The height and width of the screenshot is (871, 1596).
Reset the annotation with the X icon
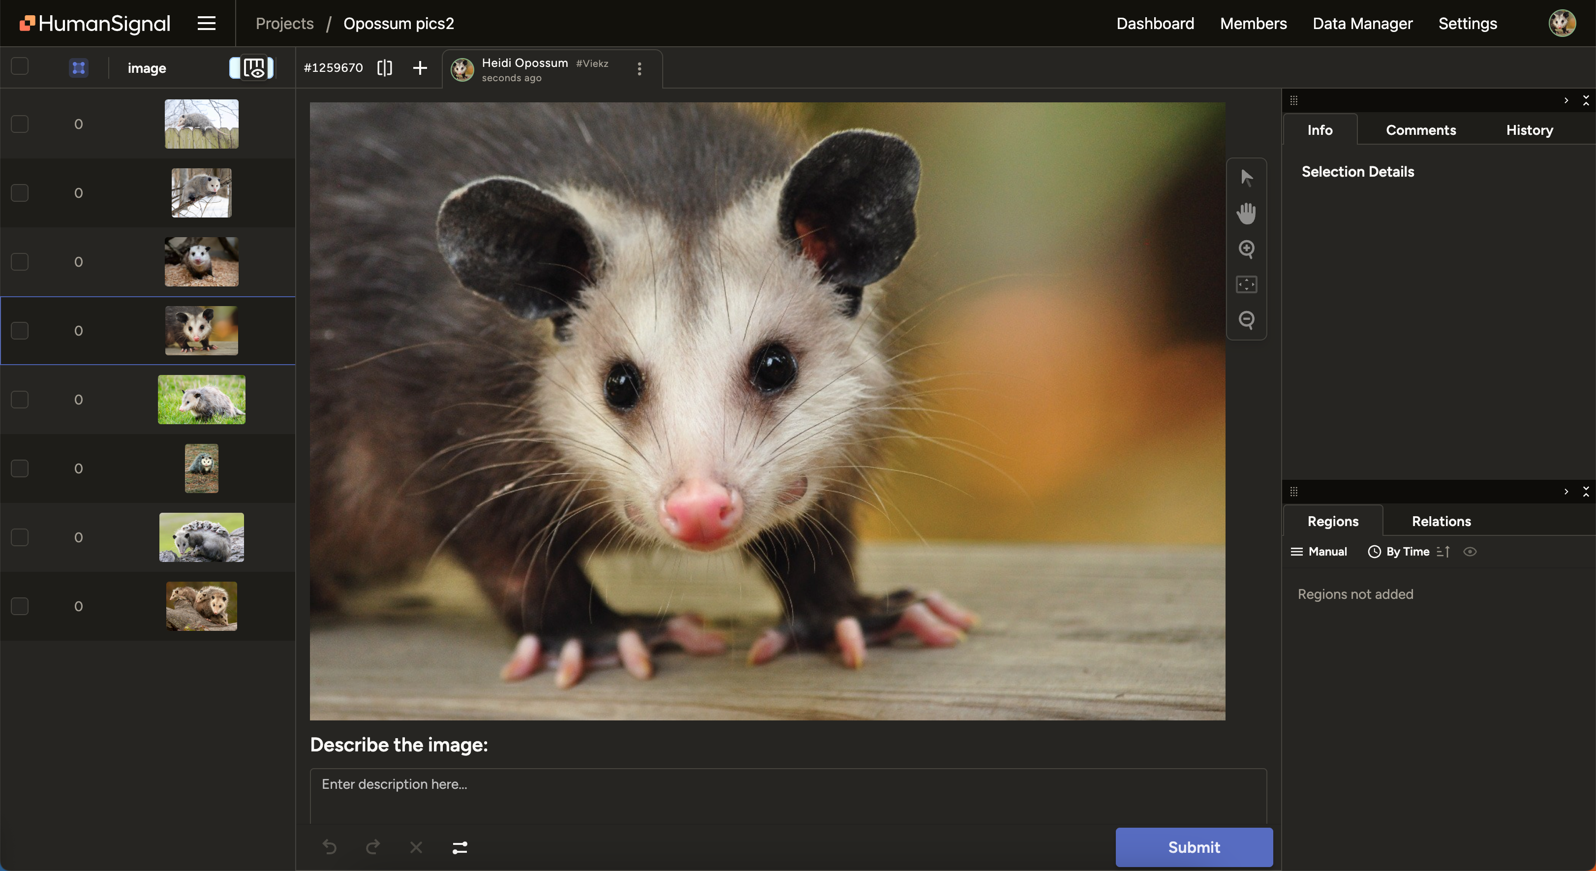coord(416,847)
